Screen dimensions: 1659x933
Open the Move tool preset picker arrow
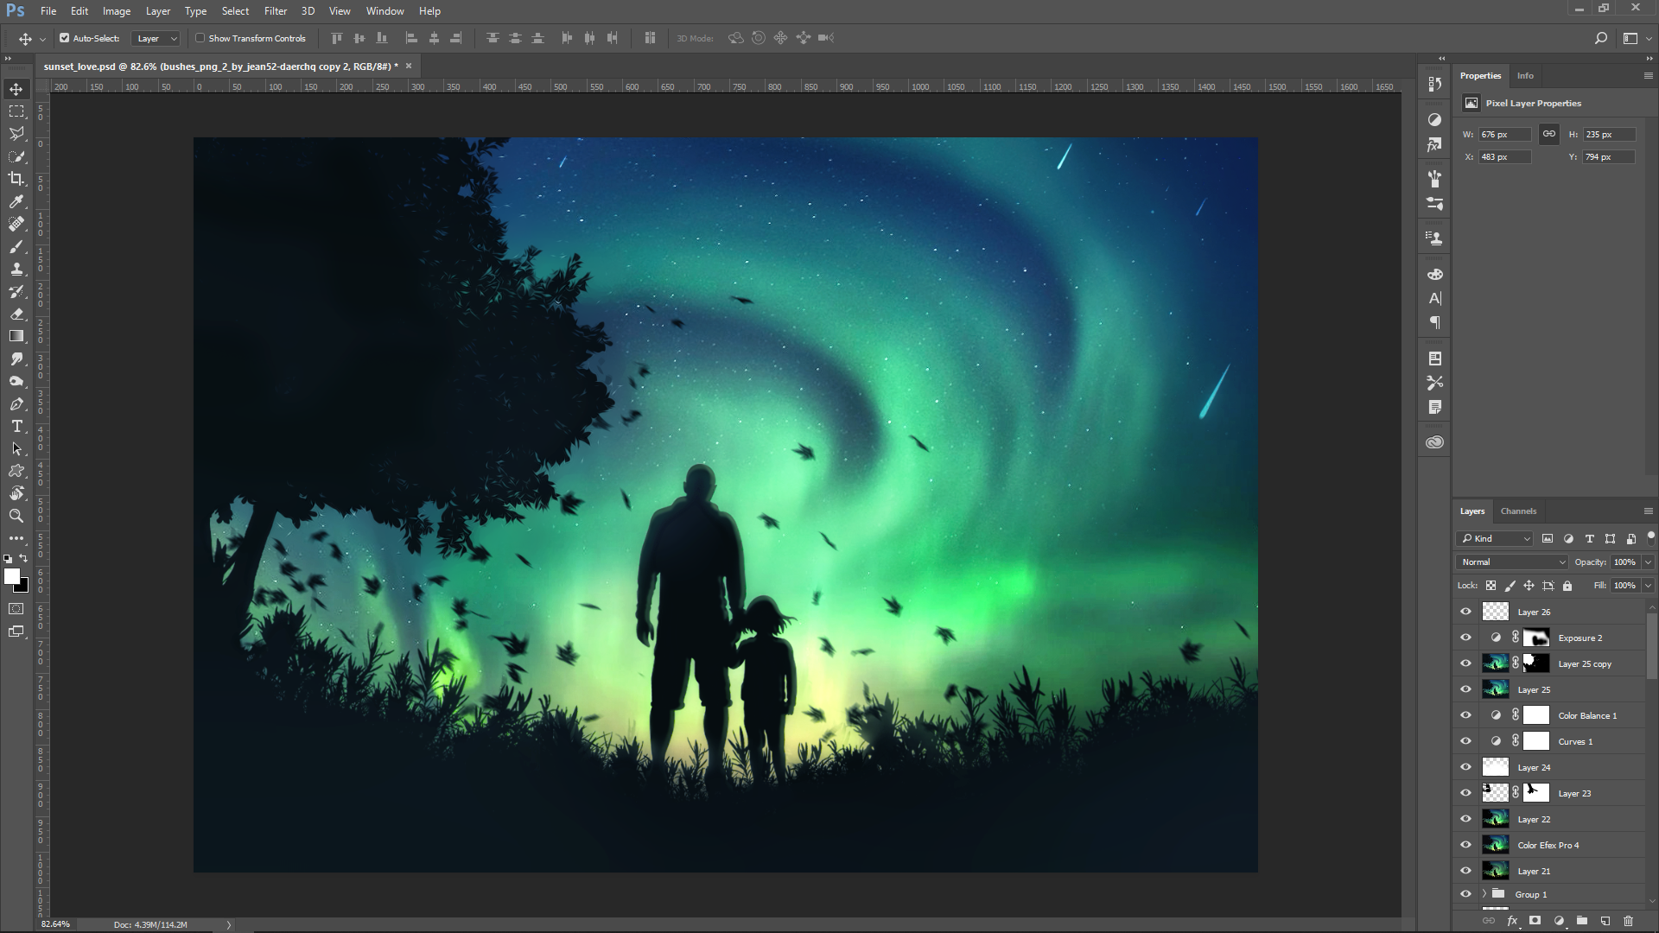pos(41,39)
